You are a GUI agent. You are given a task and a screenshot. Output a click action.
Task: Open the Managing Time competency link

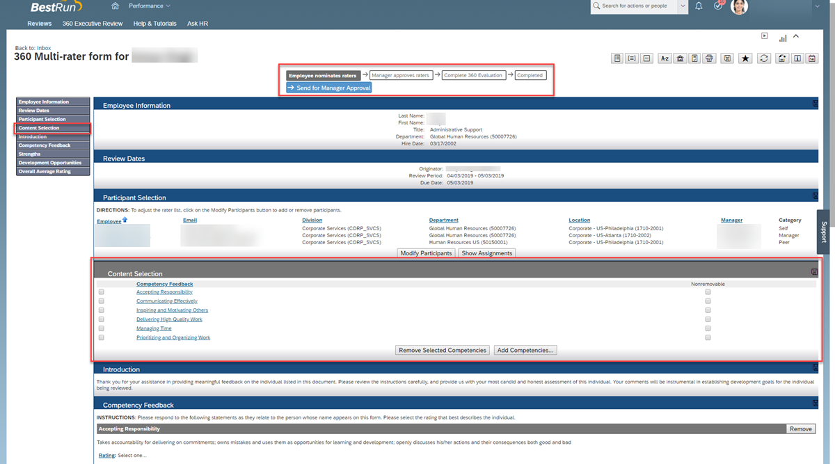point(154,328)
